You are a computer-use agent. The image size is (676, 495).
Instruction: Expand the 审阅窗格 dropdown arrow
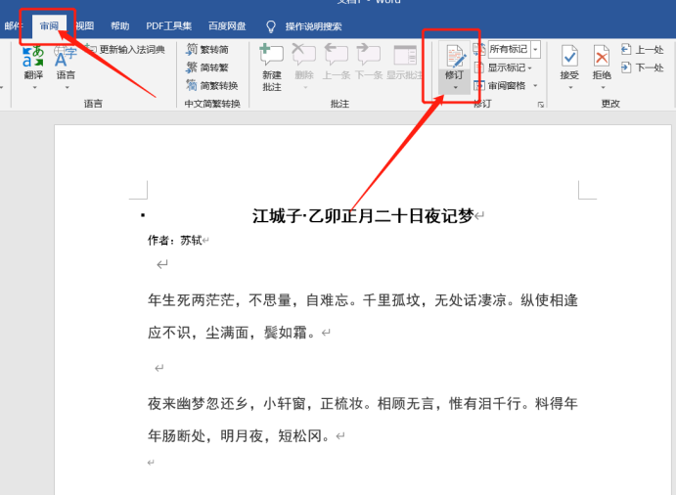click(x=535, y=86)
